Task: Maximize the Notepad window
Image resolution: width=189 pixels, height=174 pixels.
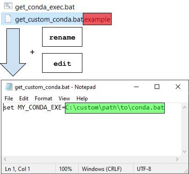Action: pos(157,87)
